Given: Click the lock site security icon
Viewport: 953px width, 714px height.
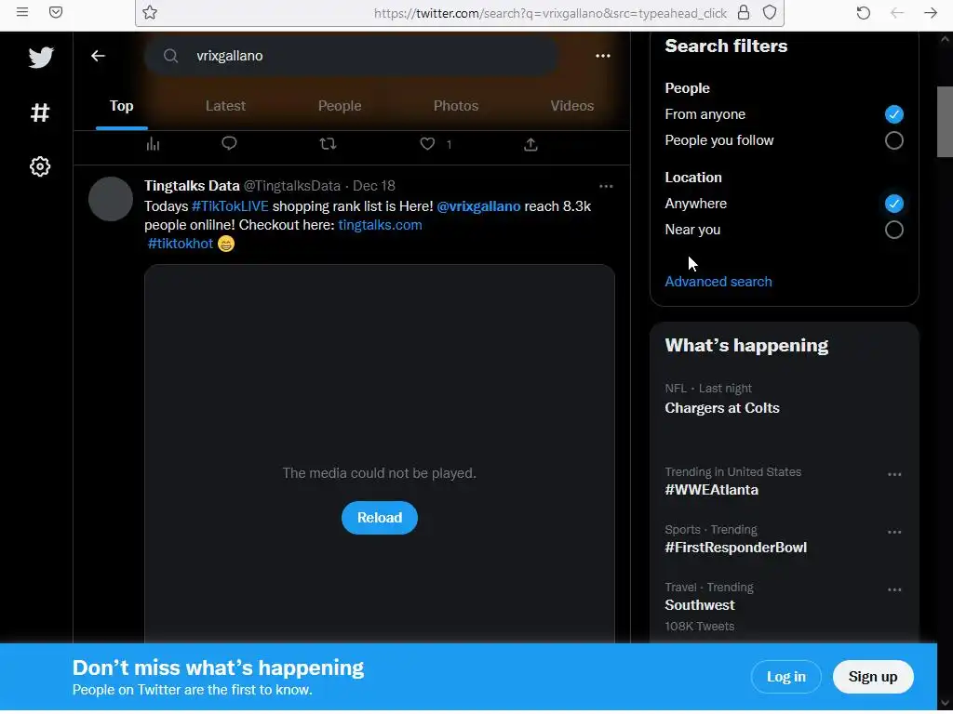Looking at the screenshot, I should click(744, 13).
